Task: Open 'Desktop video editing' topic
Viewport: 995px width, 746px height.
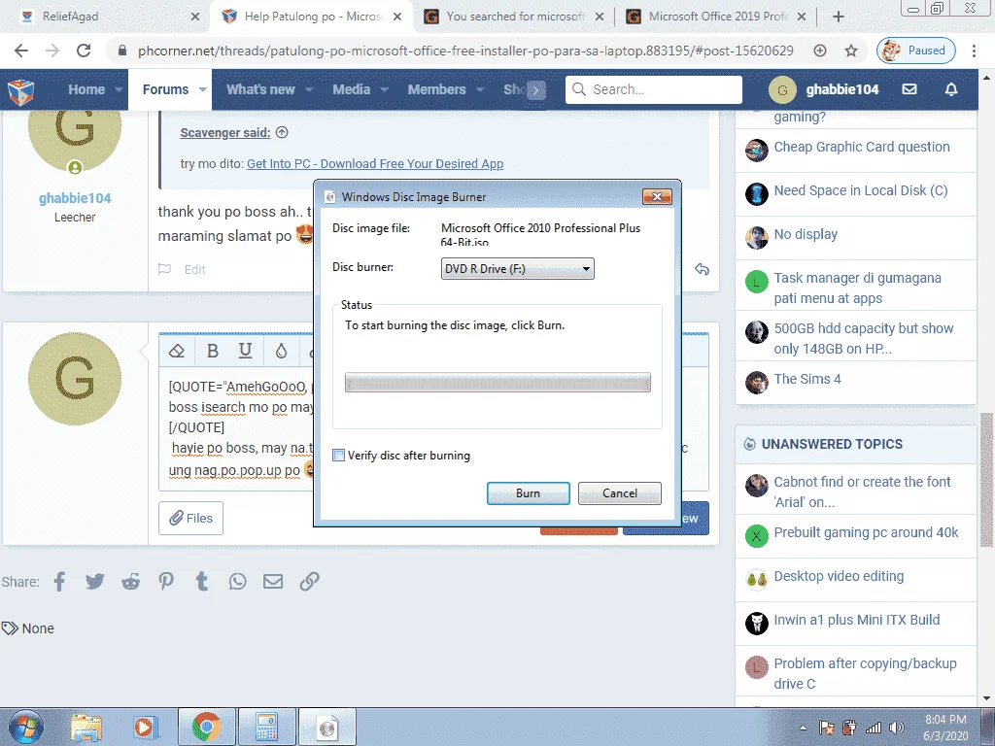Action: coord(839,577)
